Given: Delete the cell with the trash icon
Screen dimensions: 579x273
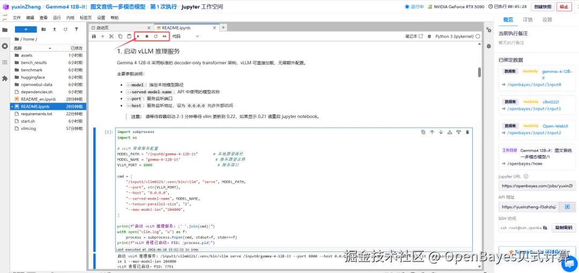Looking at the screenshot, I should click(x=467, y=132).
